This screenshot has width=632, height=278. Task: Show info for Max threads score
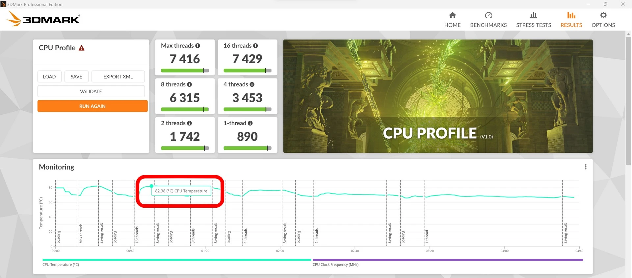[x=197, y=46]
